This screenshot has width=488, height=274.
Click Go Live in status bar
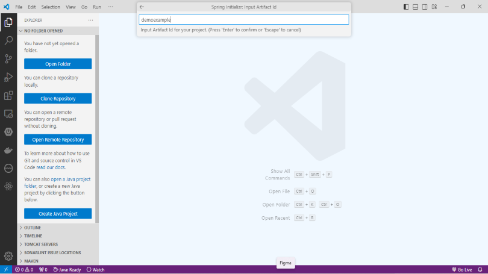pos(462,270)
